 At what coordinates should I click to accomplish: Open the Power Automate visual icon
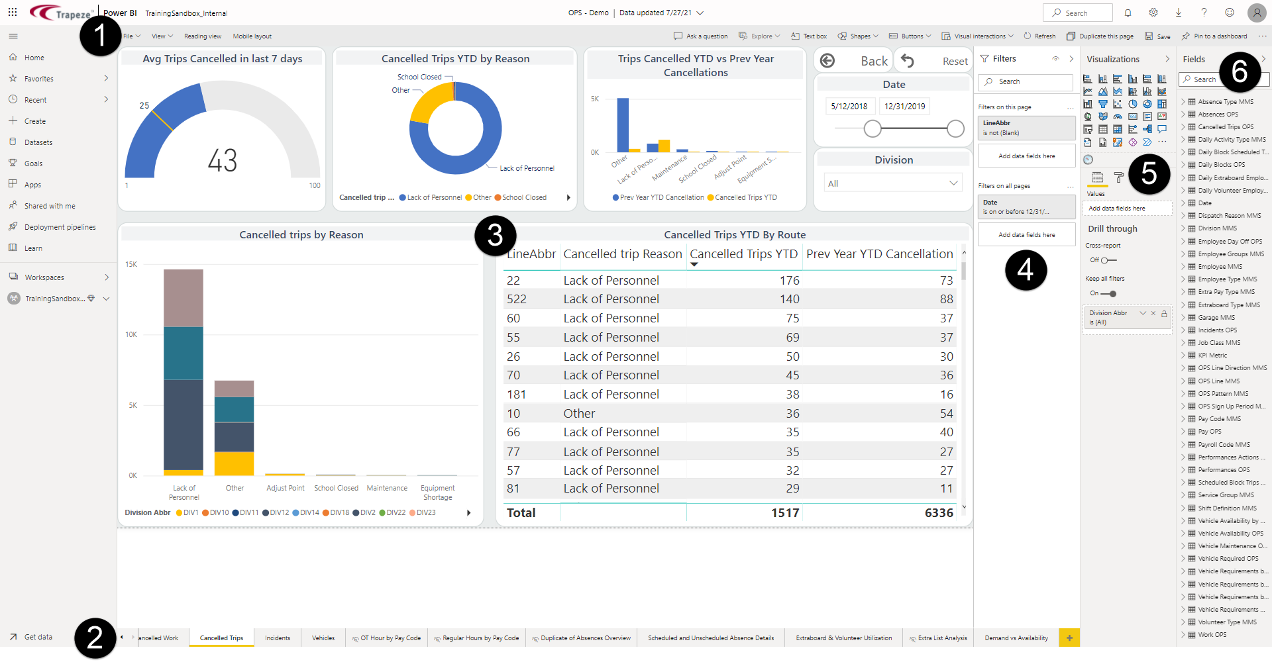(x=1147, y=142)
